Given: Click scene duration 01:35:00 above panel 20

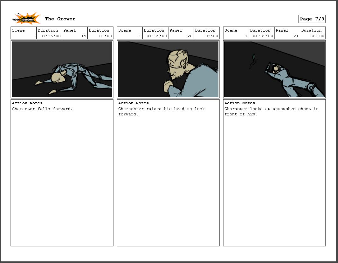Looking at the screenshot, I should coord(157,36).
